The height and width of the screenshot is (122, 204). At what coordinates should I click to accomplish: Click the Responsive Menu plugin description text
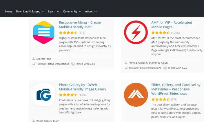(85, 44)
